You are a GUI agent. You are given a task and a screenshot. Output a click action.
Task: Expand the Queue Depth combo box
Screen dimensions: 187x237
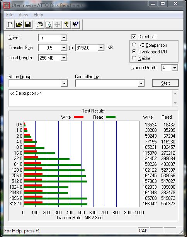point(175,68)
